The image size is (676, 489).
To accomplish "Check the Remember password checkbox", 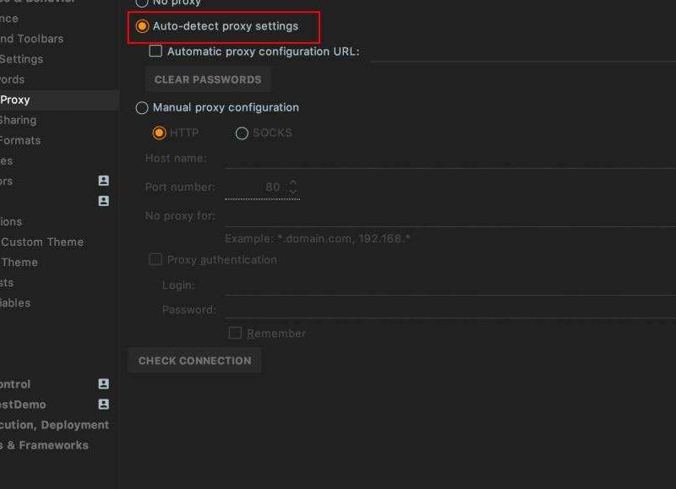I will [236, 334].
